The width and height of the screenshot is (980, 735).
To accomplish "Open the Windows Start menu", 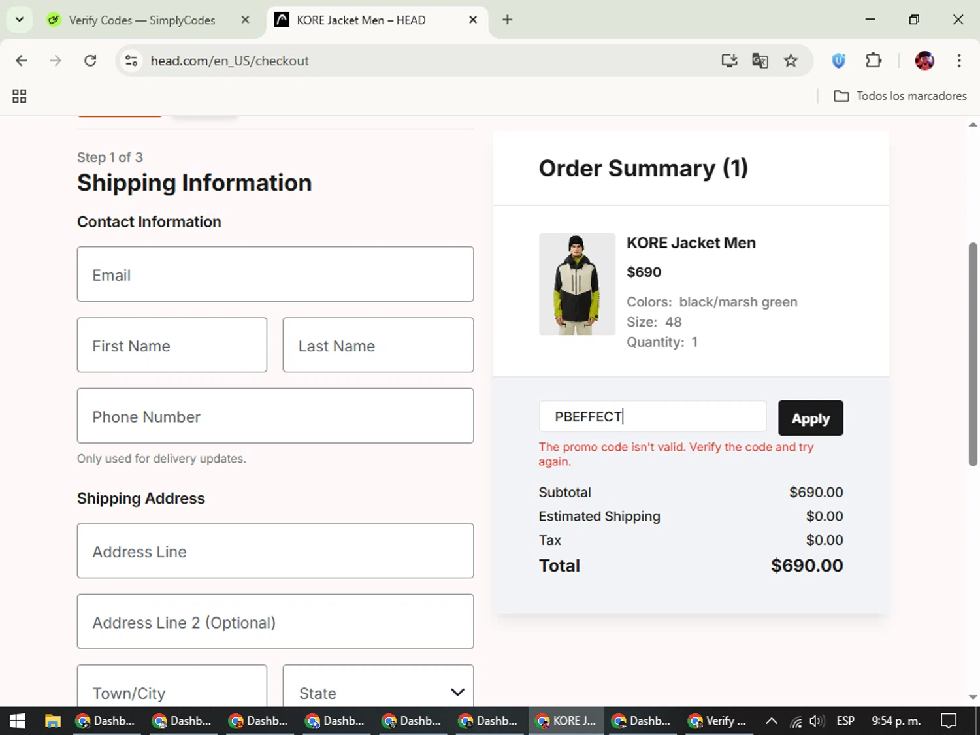I will [18, 721].
